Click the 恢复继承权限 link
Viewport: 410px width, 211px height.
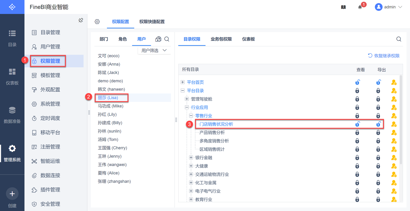point(384,56)
